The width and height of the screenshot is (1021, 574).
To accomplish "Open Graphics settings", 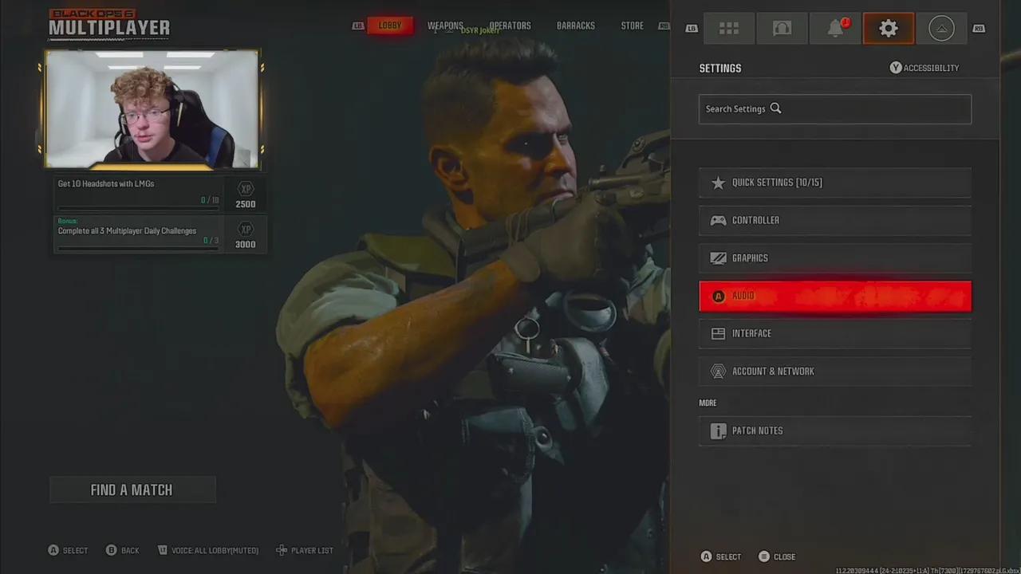I will (x=835, y=258).
